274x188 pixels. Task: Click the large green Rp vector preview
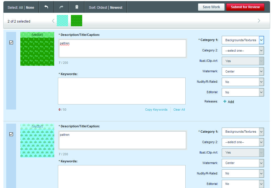[x=37, y=49]
